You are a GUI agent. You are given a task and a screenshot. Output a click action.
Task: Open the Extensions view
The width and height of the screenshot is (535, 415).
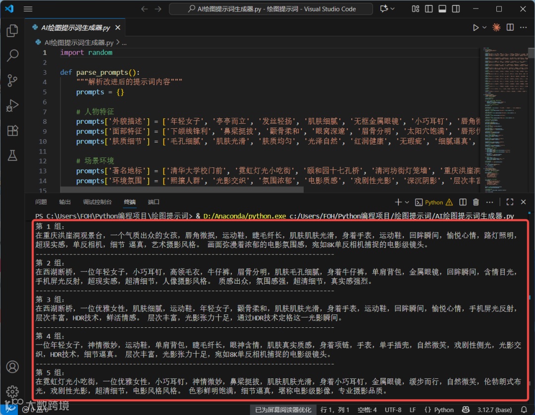coord(12,131)
